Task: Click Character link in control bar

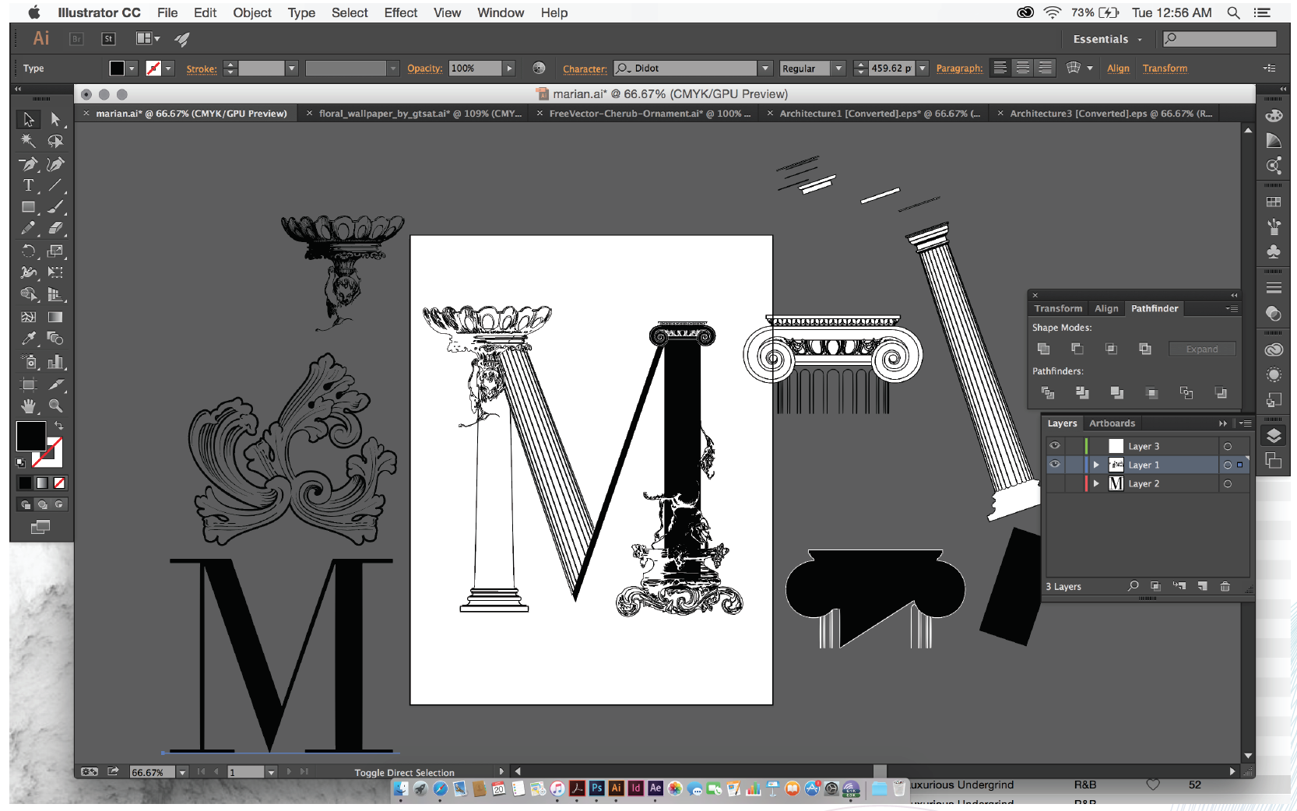Action: tap(585, 68)
